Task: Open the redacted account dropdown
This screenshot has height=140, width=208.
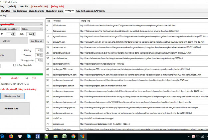Action: click(21, 24)
